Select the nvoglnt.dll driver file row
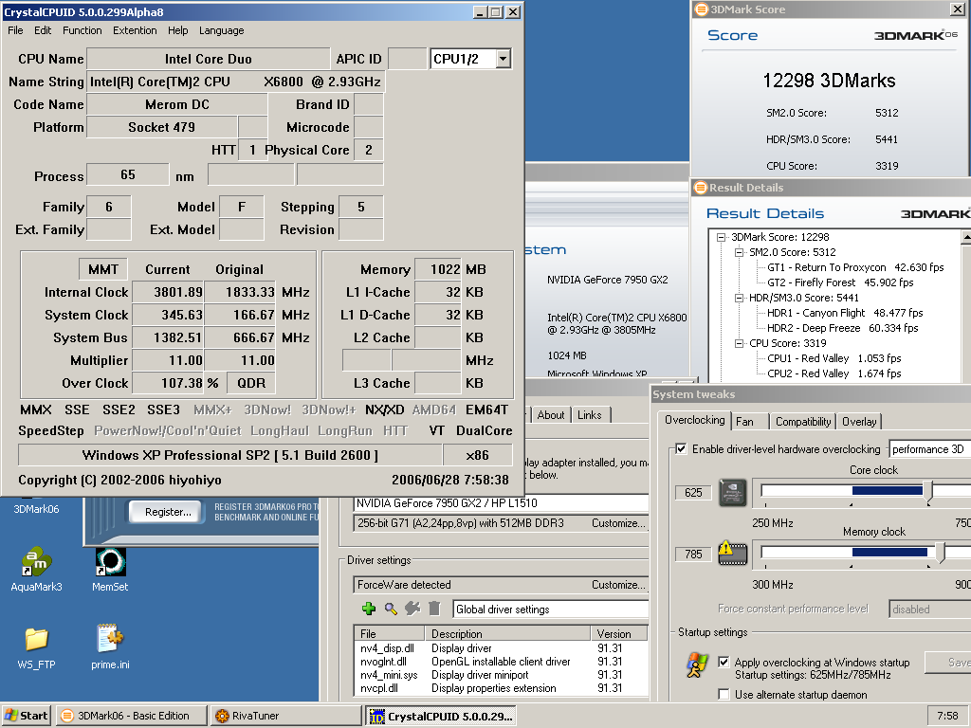971x728 pixels. coord(501,662)
